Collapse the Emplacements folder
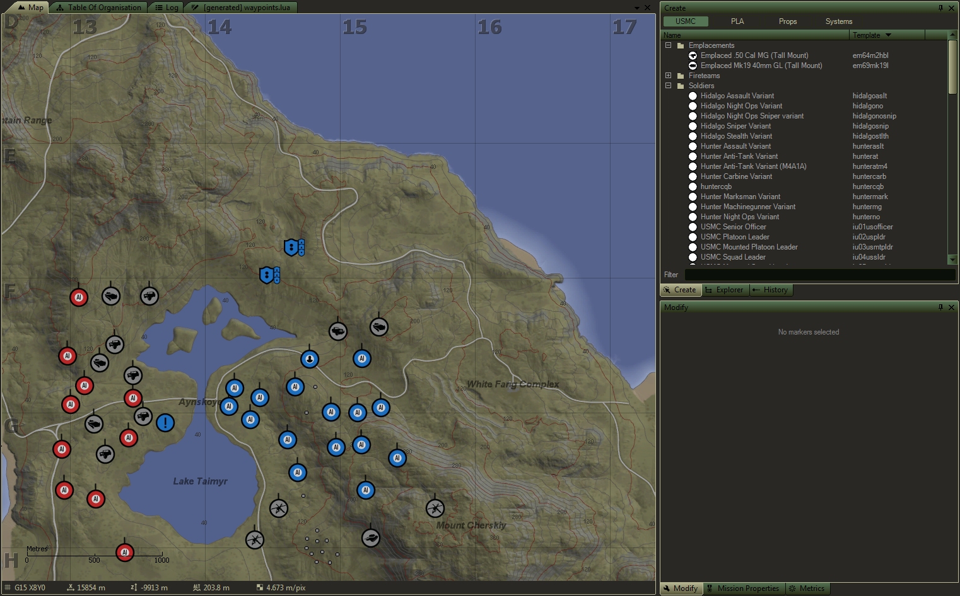960x596 pixels. (x=668, y=45)
